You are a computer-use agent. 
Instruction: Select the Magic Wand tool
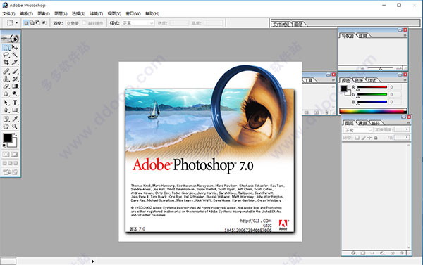15,55
